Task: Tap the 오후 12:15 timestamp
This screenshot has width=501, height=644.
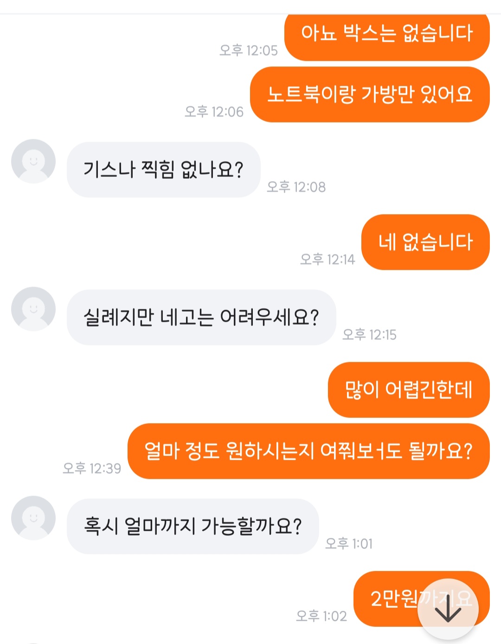Action: click(x=369, y=334)
